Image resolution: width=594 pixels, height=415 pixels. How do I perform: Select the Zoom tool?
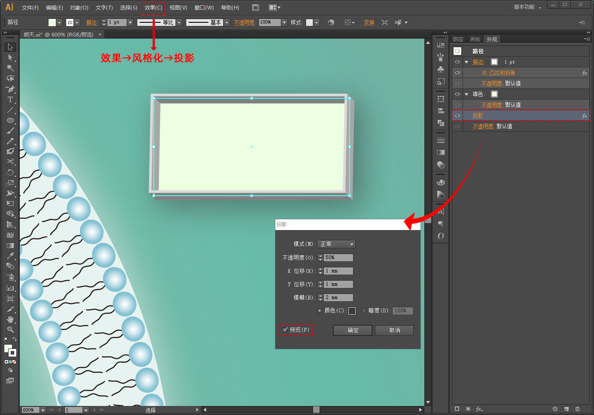point(10,330)
